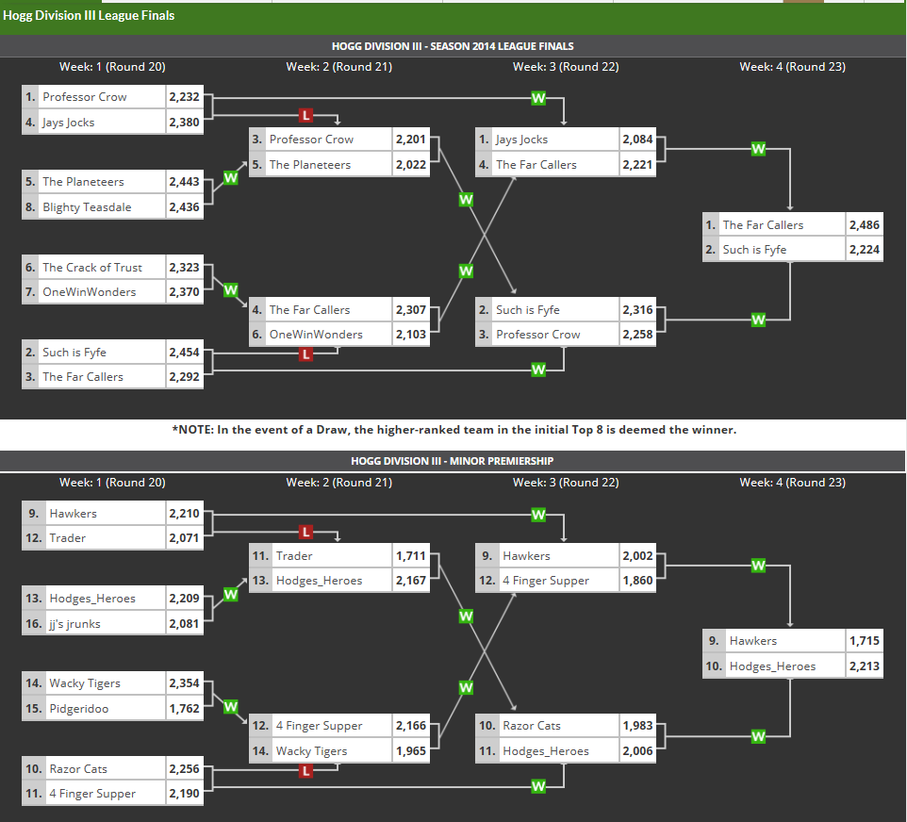Click the red L badge below Jays Jocks
The width and height of the screenshot is (907, 822).
305,115
